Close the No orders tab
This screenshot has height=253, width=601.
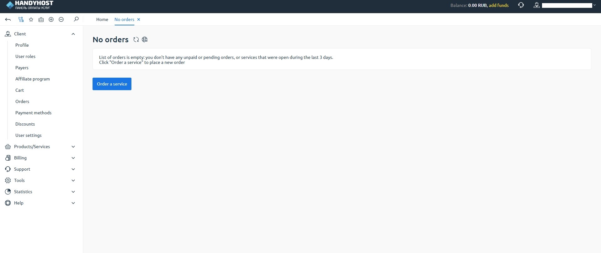coord(139,19)
